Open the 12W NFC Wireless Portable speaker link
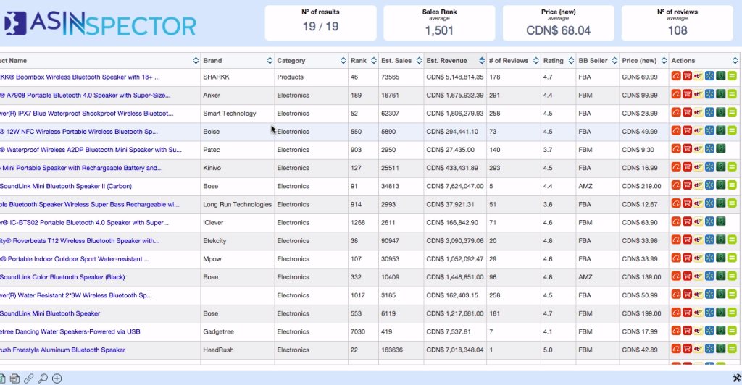The height and width of the screenshot is (385, 742). click(x=78, y=131)
